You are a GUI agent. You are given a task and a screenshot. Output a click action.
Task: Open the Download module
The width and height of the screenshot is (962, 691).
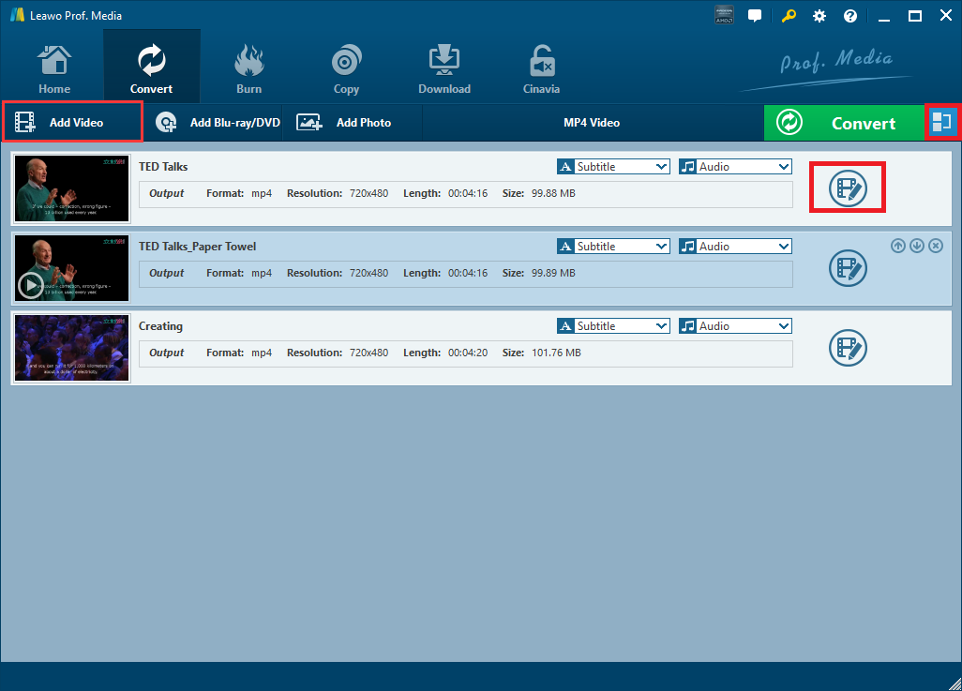(x=444, y=70)
